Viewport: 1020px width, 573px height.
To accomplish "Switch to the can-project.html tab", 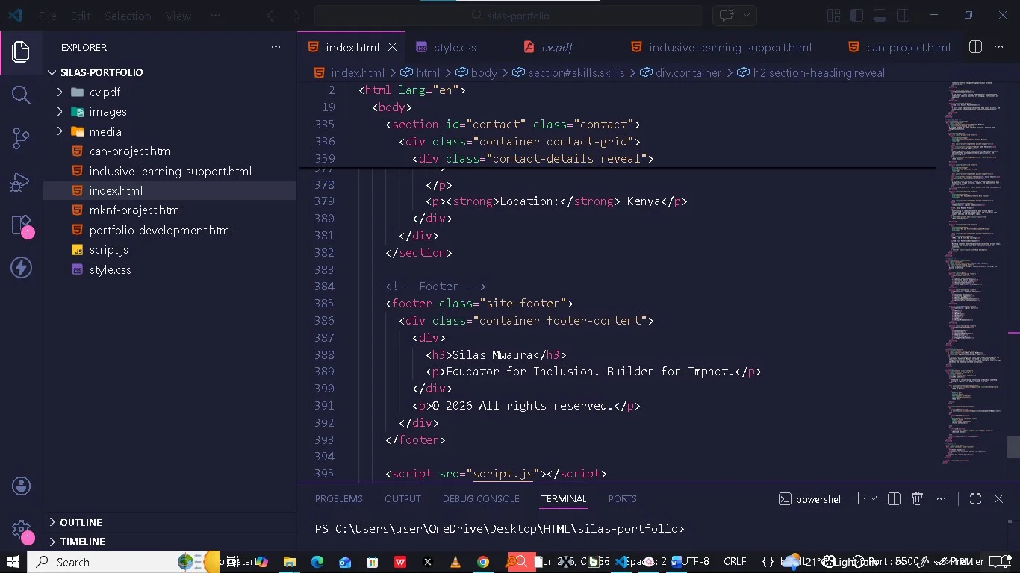I will click(908, 47).
